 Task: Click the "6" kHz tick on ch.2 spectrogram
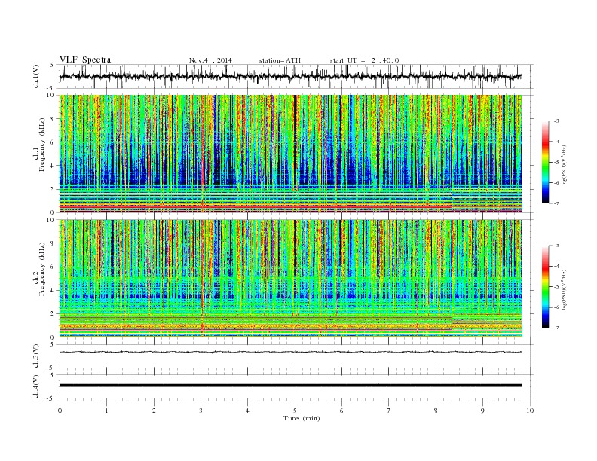[53, 267]
